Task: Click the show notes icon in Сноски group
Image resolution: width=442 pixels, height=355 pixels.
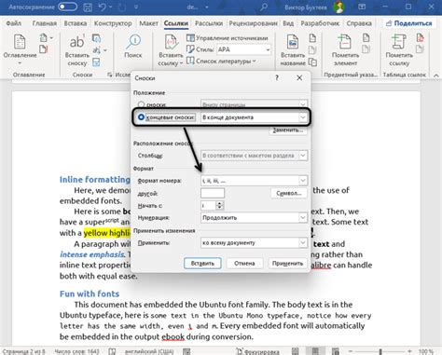Action: (x=96, y=62)
